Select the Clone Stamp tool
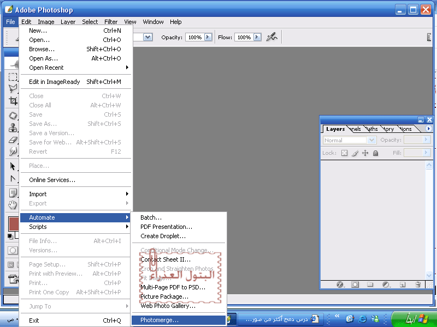Screen dimensions: 437x327 pos(13,128)
